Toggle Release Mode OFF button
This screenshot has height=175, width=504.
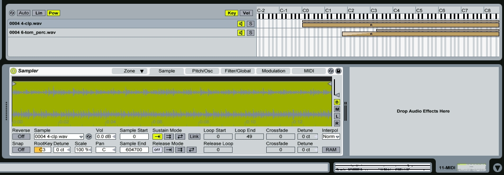(x=157, y=150)
